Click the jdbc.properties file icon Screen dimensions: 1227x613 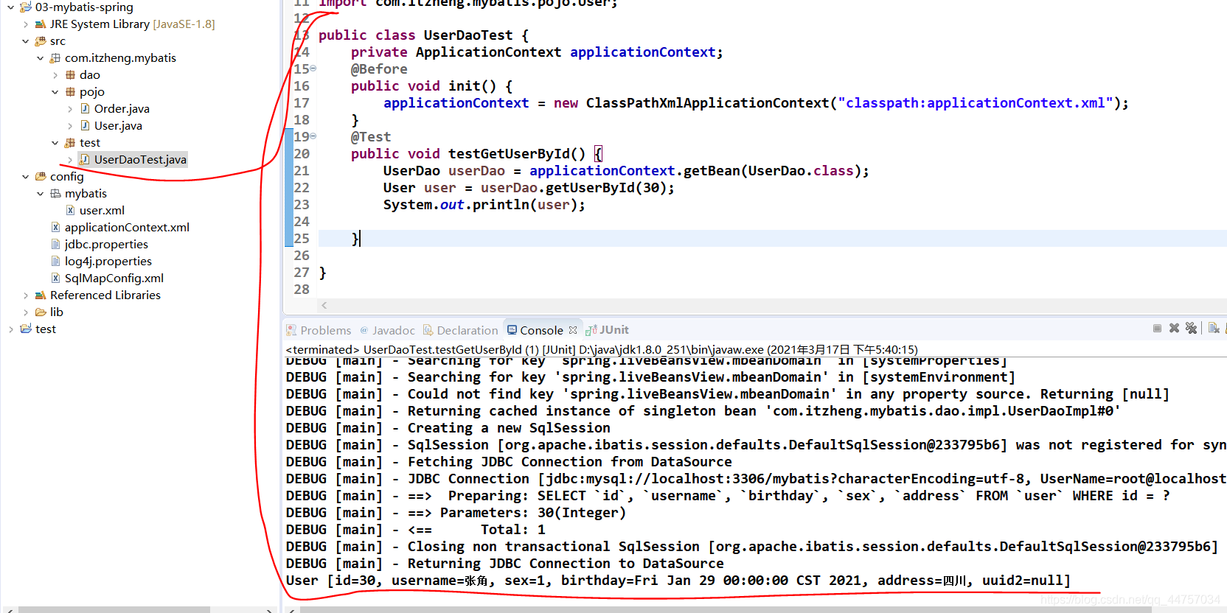click(55, 244)
